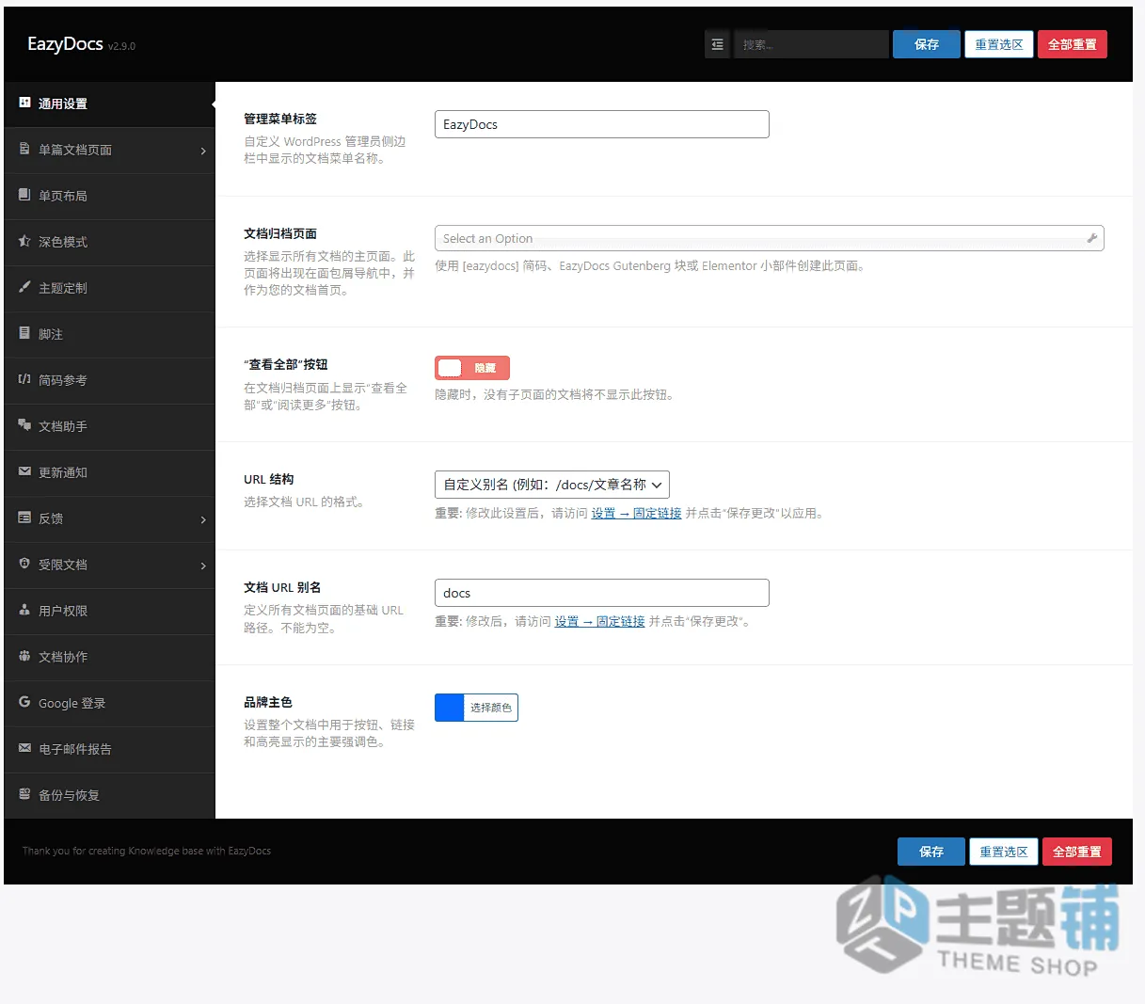
Task: Click the 文档协作 group icon
Action: [x=24, y=656]
